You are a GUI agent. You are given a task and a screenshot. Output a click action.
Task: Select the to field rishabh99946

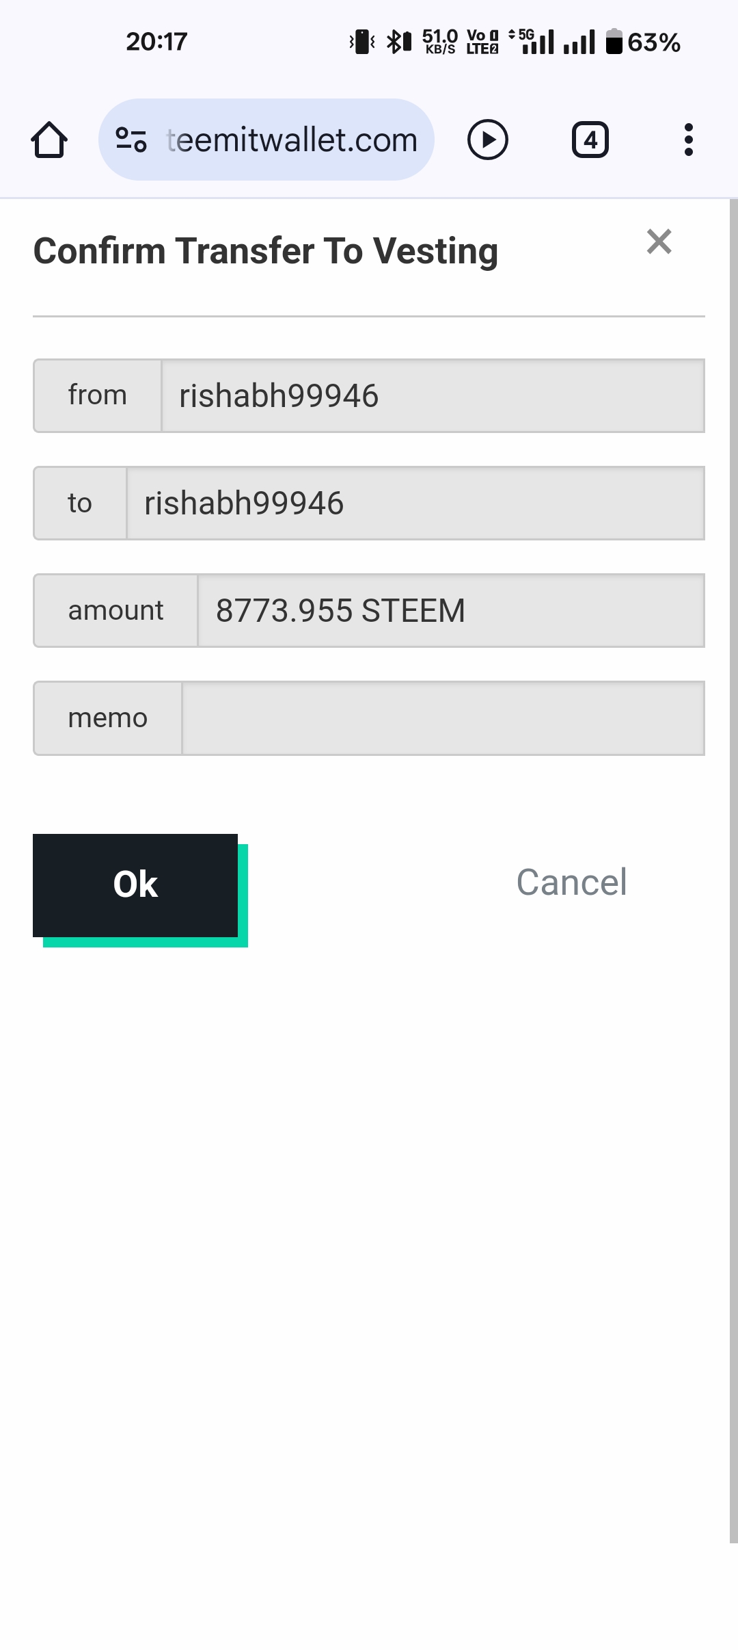click(x=415, y=503)
